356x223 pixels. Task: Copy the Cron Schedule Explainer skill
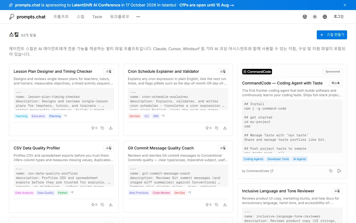[x=217, y=128]
